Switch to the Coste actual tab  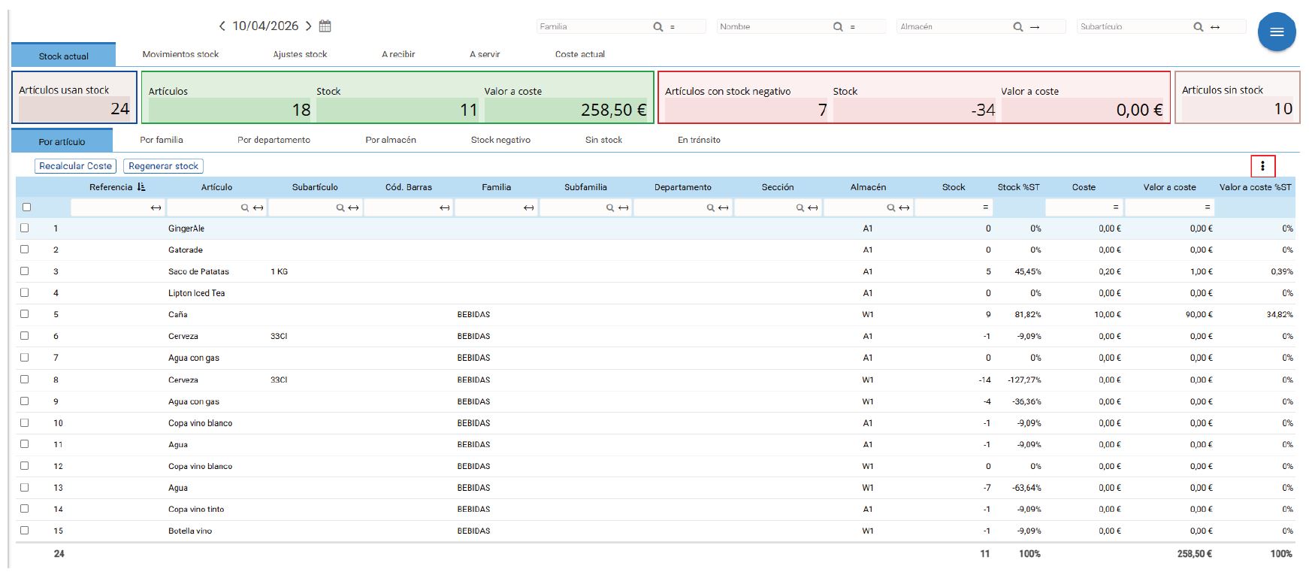(580, 54)
